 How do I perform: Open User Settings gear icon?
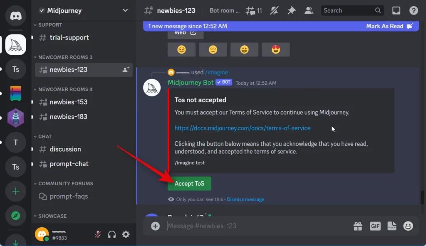click(x=126, y=234)
